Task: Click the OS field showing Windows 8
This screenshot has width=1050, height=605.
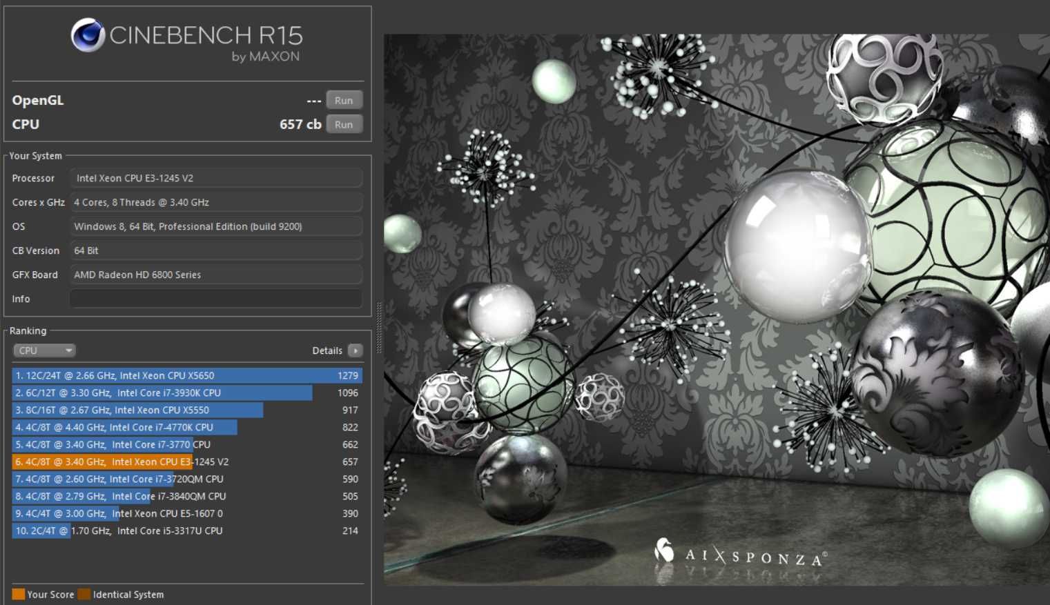Action: click(216, 226)
